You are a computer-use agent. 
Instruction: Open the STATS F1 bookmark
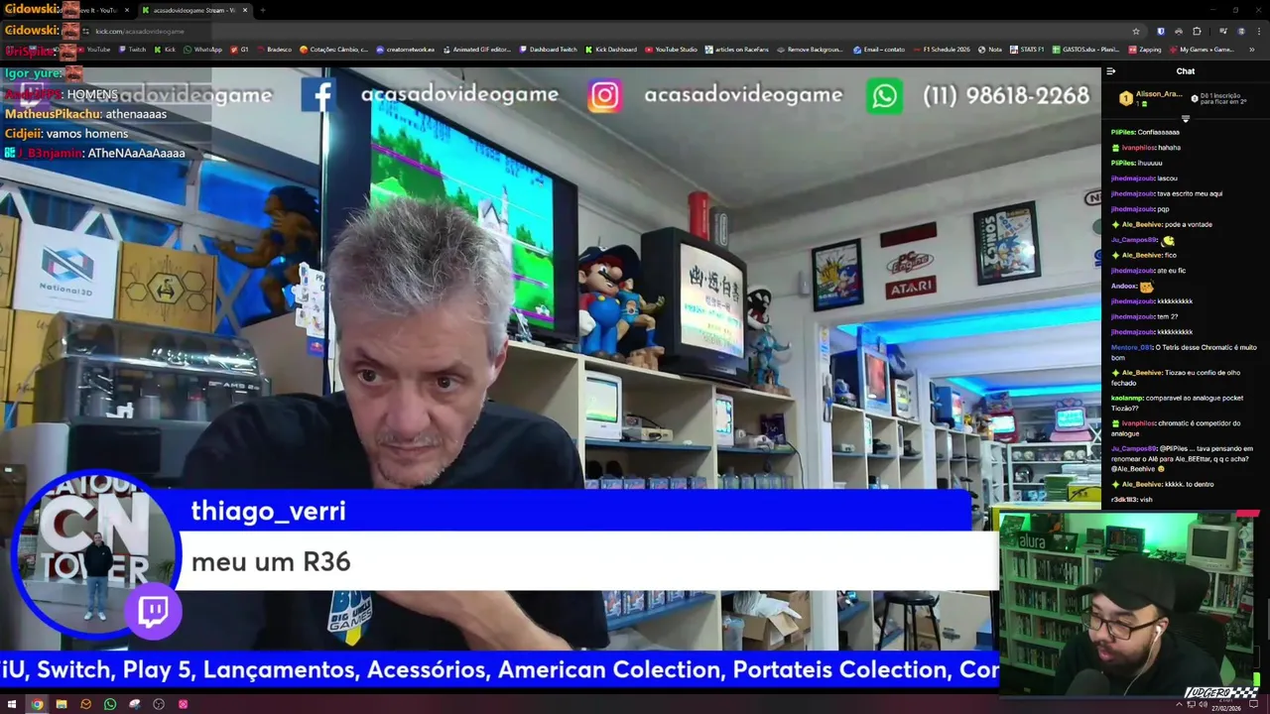1027,49
